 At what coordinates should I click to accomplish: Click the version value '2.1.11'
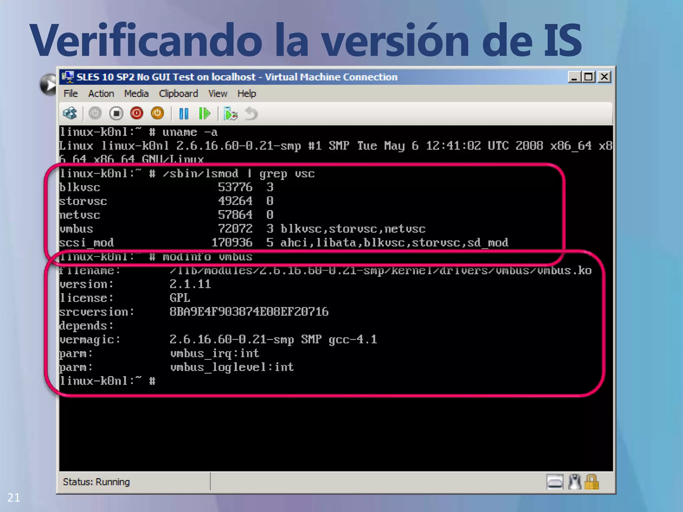(x=190, y=284)
